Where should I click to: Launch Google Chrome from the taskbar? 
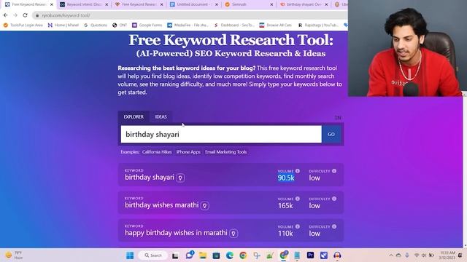coord(243,255)
